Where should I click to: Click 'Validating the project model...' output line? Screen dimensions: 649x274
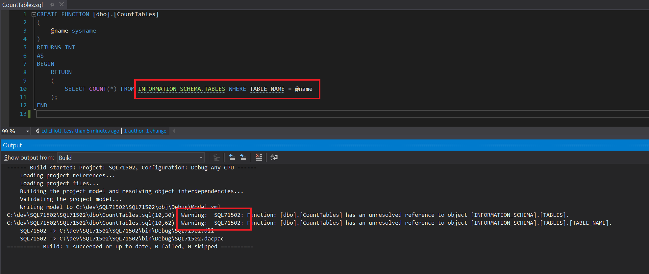71,199
